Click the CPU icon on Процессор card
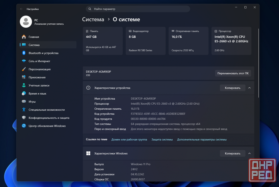The width and height of the screenshot is (279, 187). click(216, 31)
